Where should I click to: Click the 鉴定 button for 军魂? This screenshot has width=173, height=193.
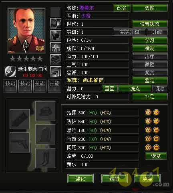[149, 81]
